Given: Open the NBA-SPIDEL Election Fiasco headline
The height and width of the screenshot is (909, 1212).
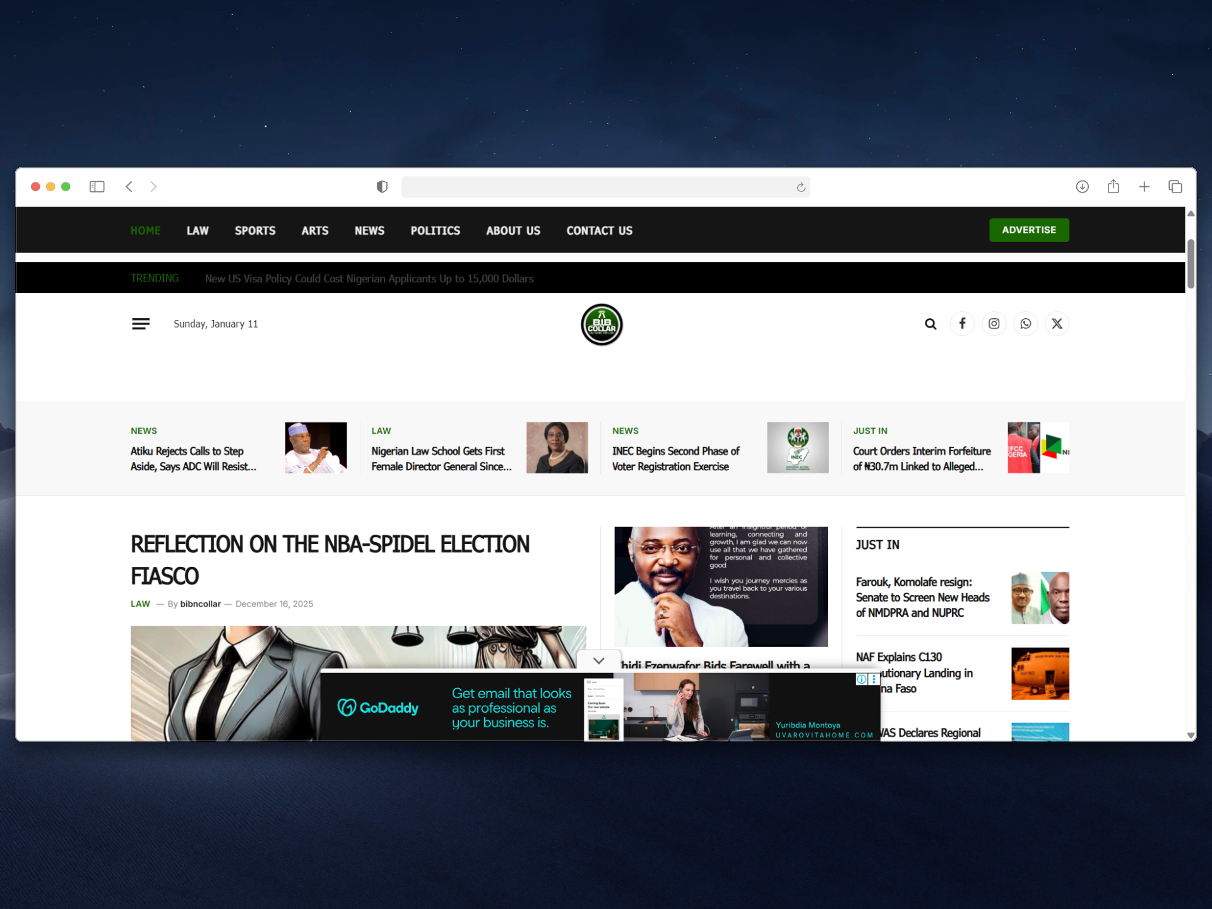Looking at the screenshot, I should (330, 560).
